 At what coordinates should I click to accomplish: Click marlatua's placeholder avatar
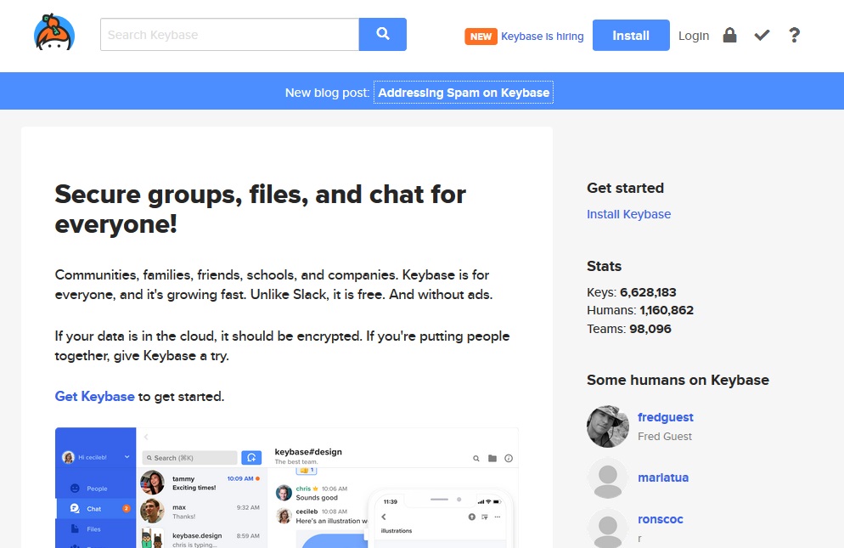pos(608,478)
